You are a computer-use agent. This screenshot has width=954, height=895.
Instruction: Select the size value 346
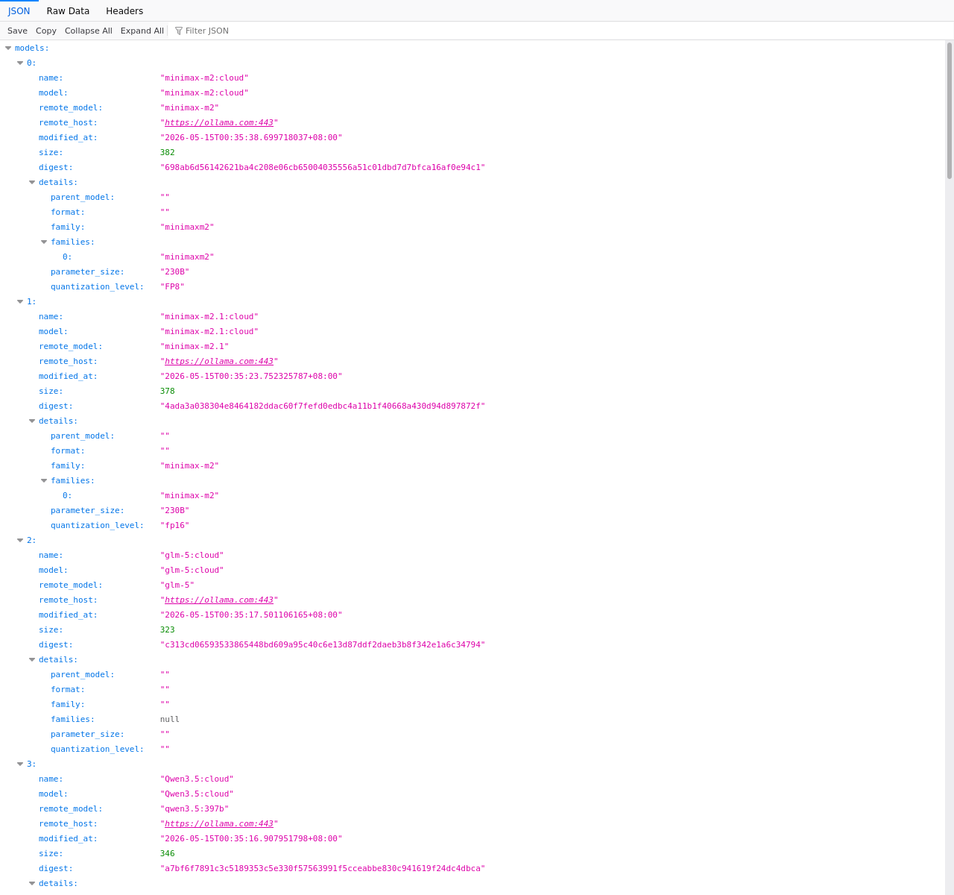(x=168, y=853)
